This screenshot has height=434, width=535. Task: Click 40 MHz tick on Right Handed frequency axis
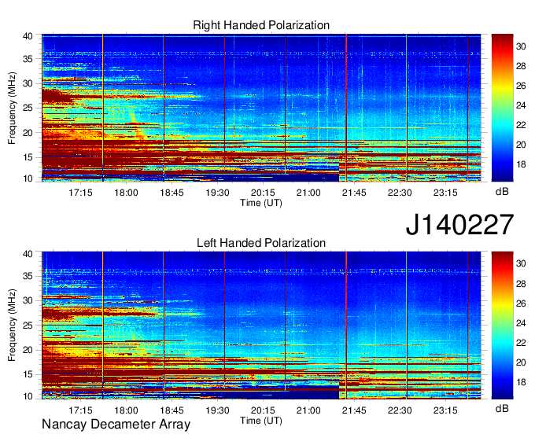pos(28,36)
